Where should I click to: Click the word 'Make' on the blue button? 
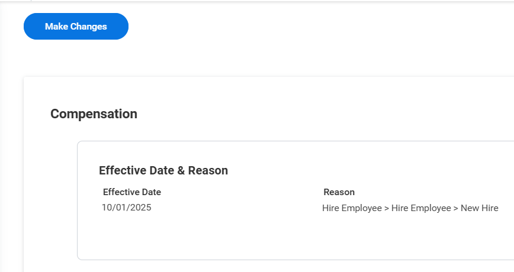click(x=56, y=27)
